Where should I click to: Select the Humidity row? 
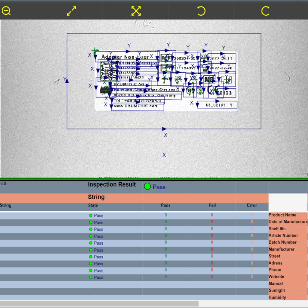point(278,297)
